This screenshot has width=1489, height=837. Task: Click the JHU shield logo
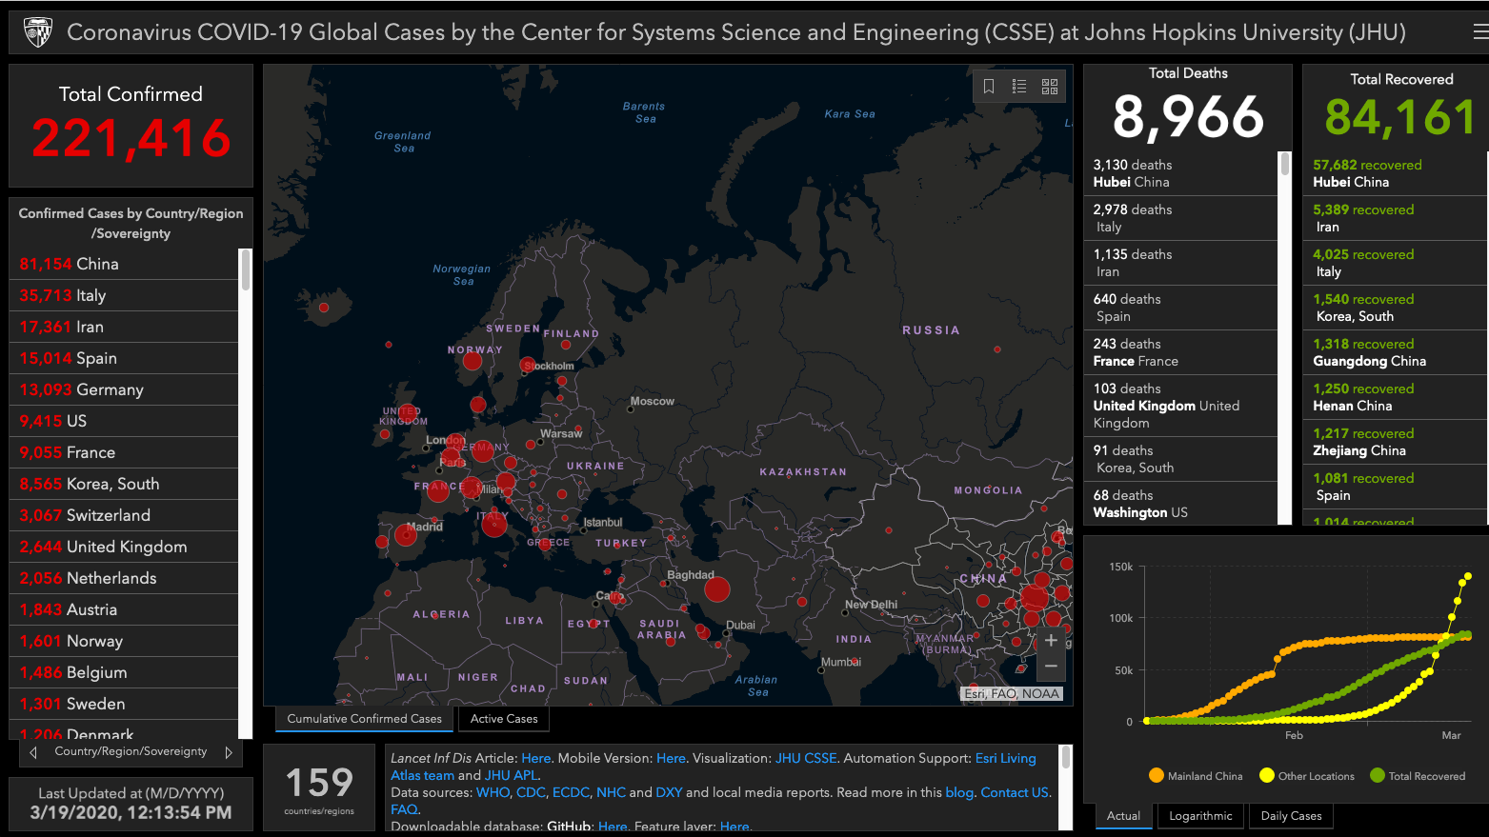pos(36,30)
